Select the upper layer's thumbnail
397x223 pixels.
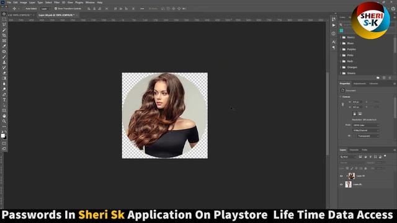click(x=352, y=176)
